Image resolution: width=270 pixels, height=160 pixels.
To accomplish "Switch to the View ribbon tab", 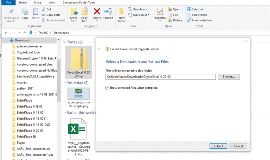I will pyautogui.click(x=51, y=2).
